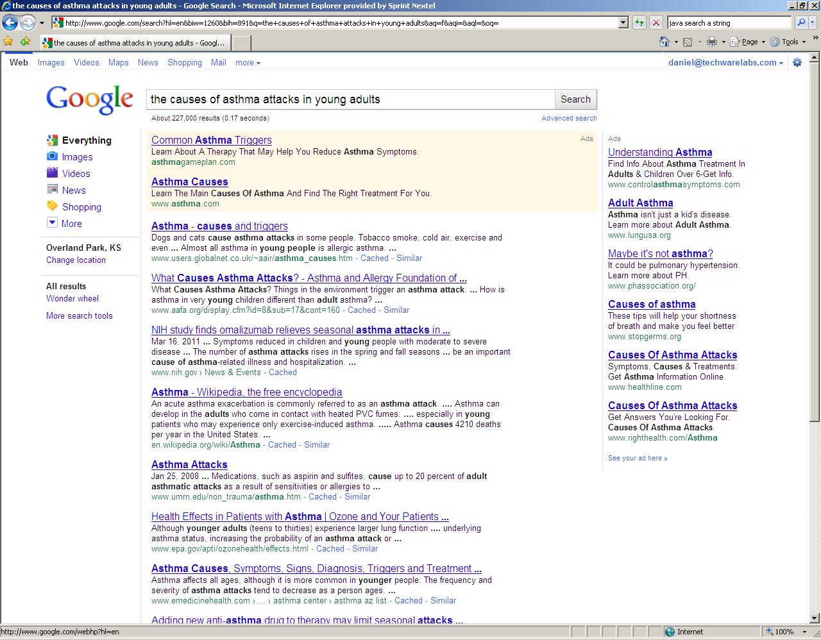Screen dimensions: 821x640
Task: Open News in Google top bar
Action: click(148, 62)
